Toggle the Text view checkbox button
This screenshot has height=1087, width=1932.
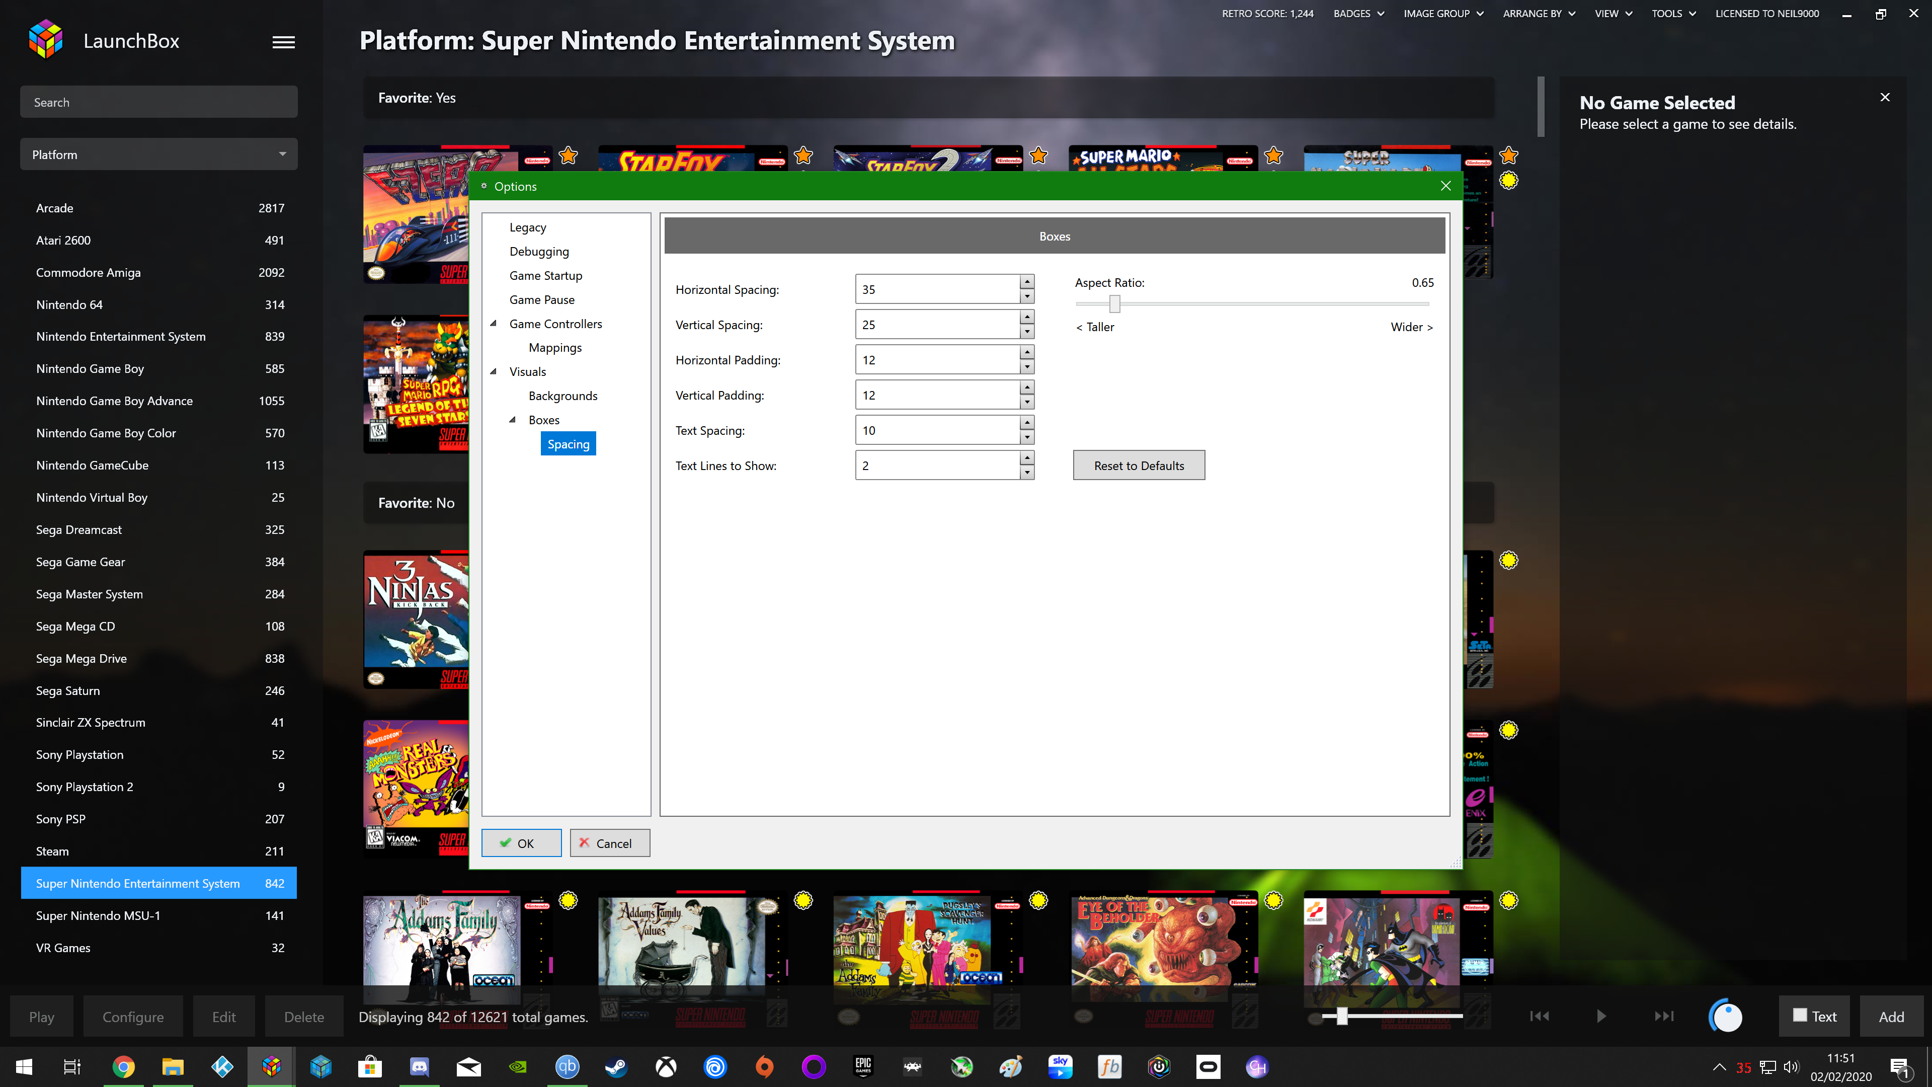click(1815, 1017)
